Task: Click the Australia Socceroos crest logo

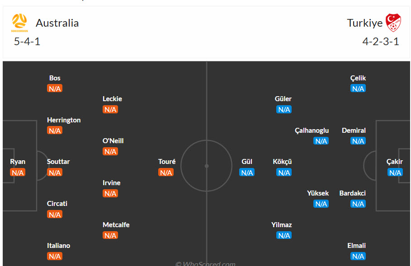Action: pyautogui.click(x=19, y=23)
